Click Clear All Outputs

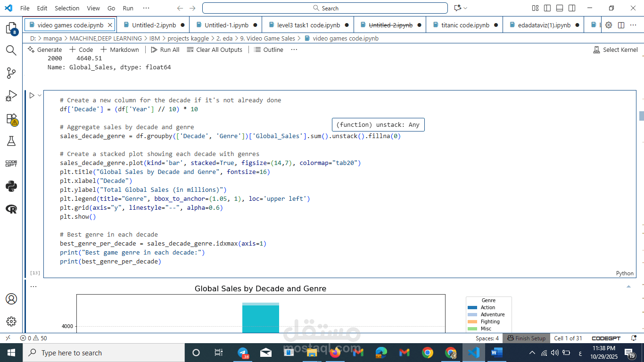[x=215, y=49]
